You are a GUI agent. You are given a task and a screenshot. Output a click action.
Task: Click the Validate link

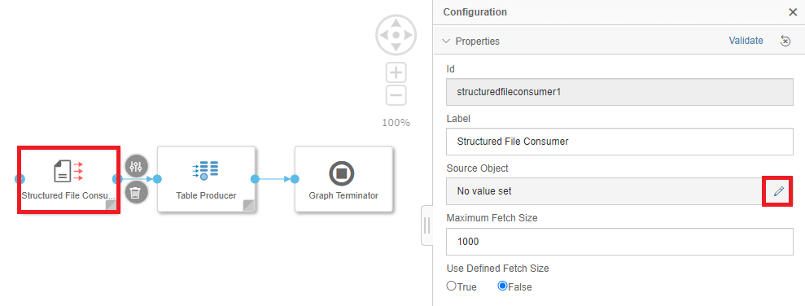point(746,41)
